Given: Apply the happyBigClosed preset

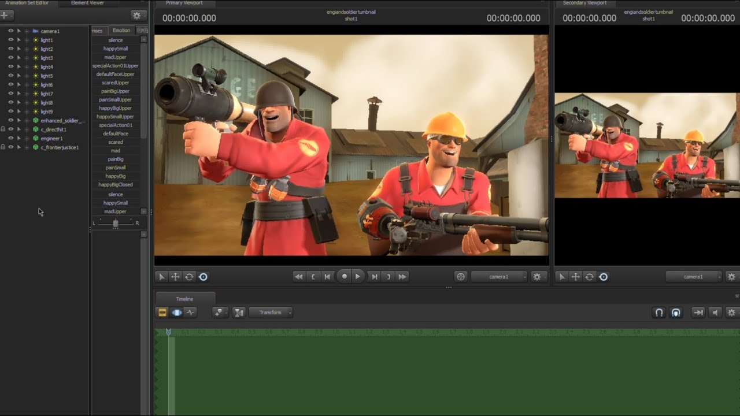Looking at the screenshot, I should pyautogui.click(x=116, y=184).
